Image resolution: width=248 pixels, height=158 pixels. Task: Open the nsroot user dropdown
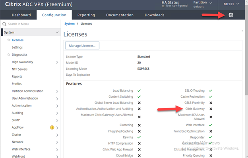tap(231, 4)
